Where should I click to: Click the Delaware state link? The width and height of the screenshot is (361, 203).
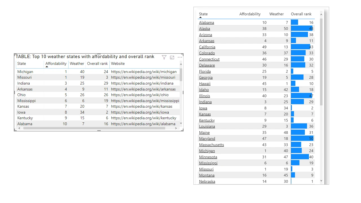pyautogui.click(x=207, y=65)
